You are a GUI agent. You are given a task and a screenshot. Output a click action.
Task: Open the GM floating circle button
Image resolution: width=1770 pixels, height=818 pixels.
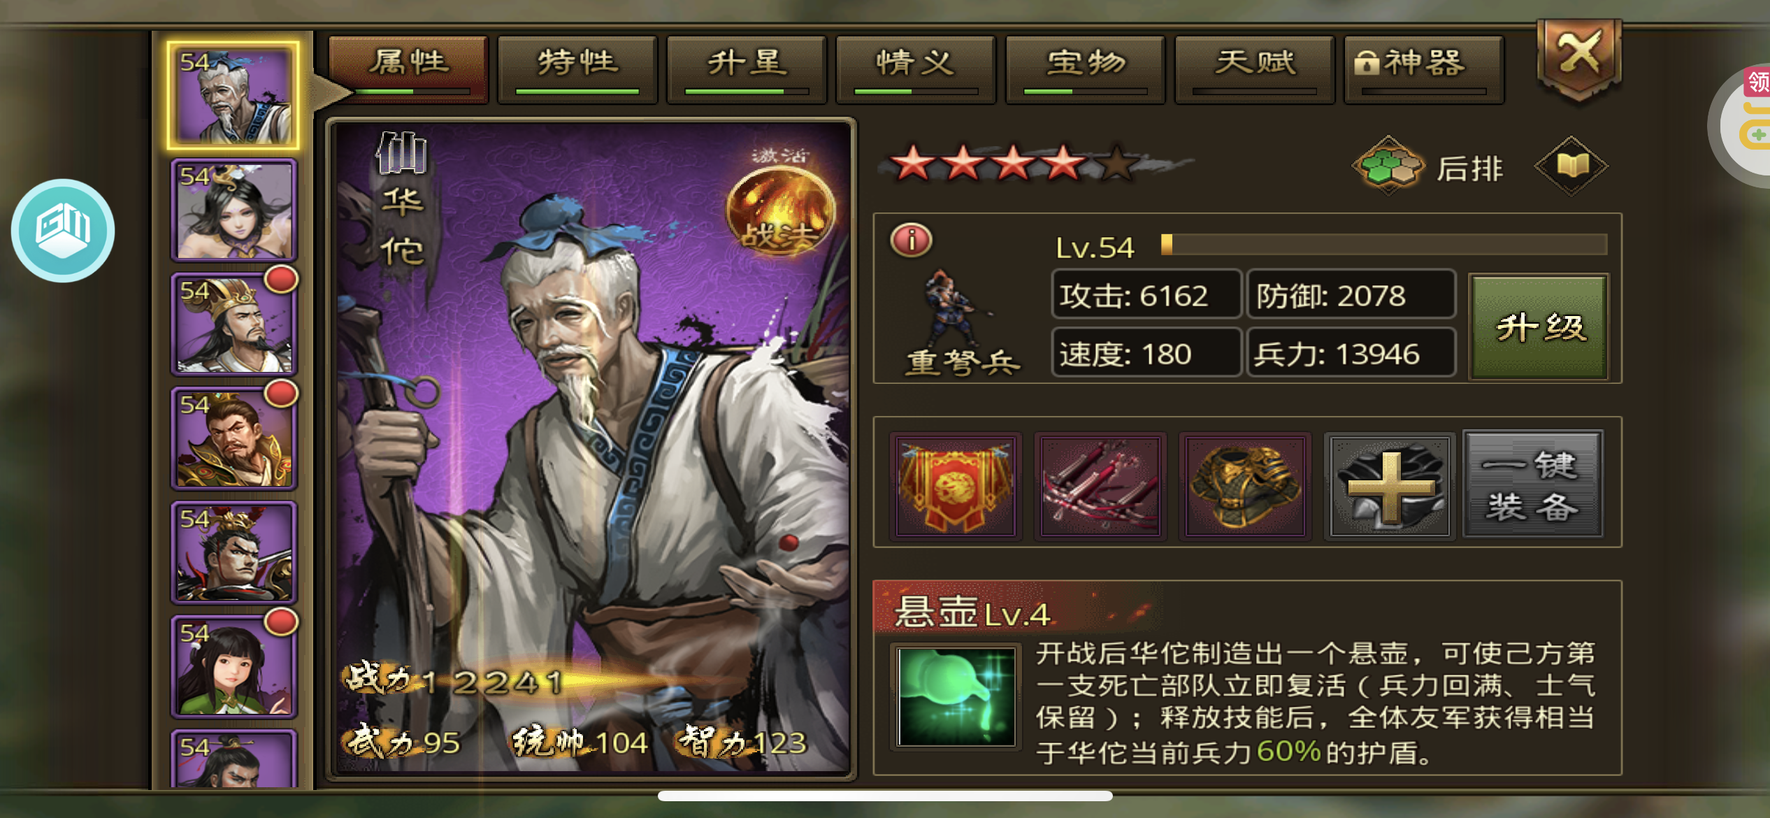pyautogui.click(x=63, y=231)
